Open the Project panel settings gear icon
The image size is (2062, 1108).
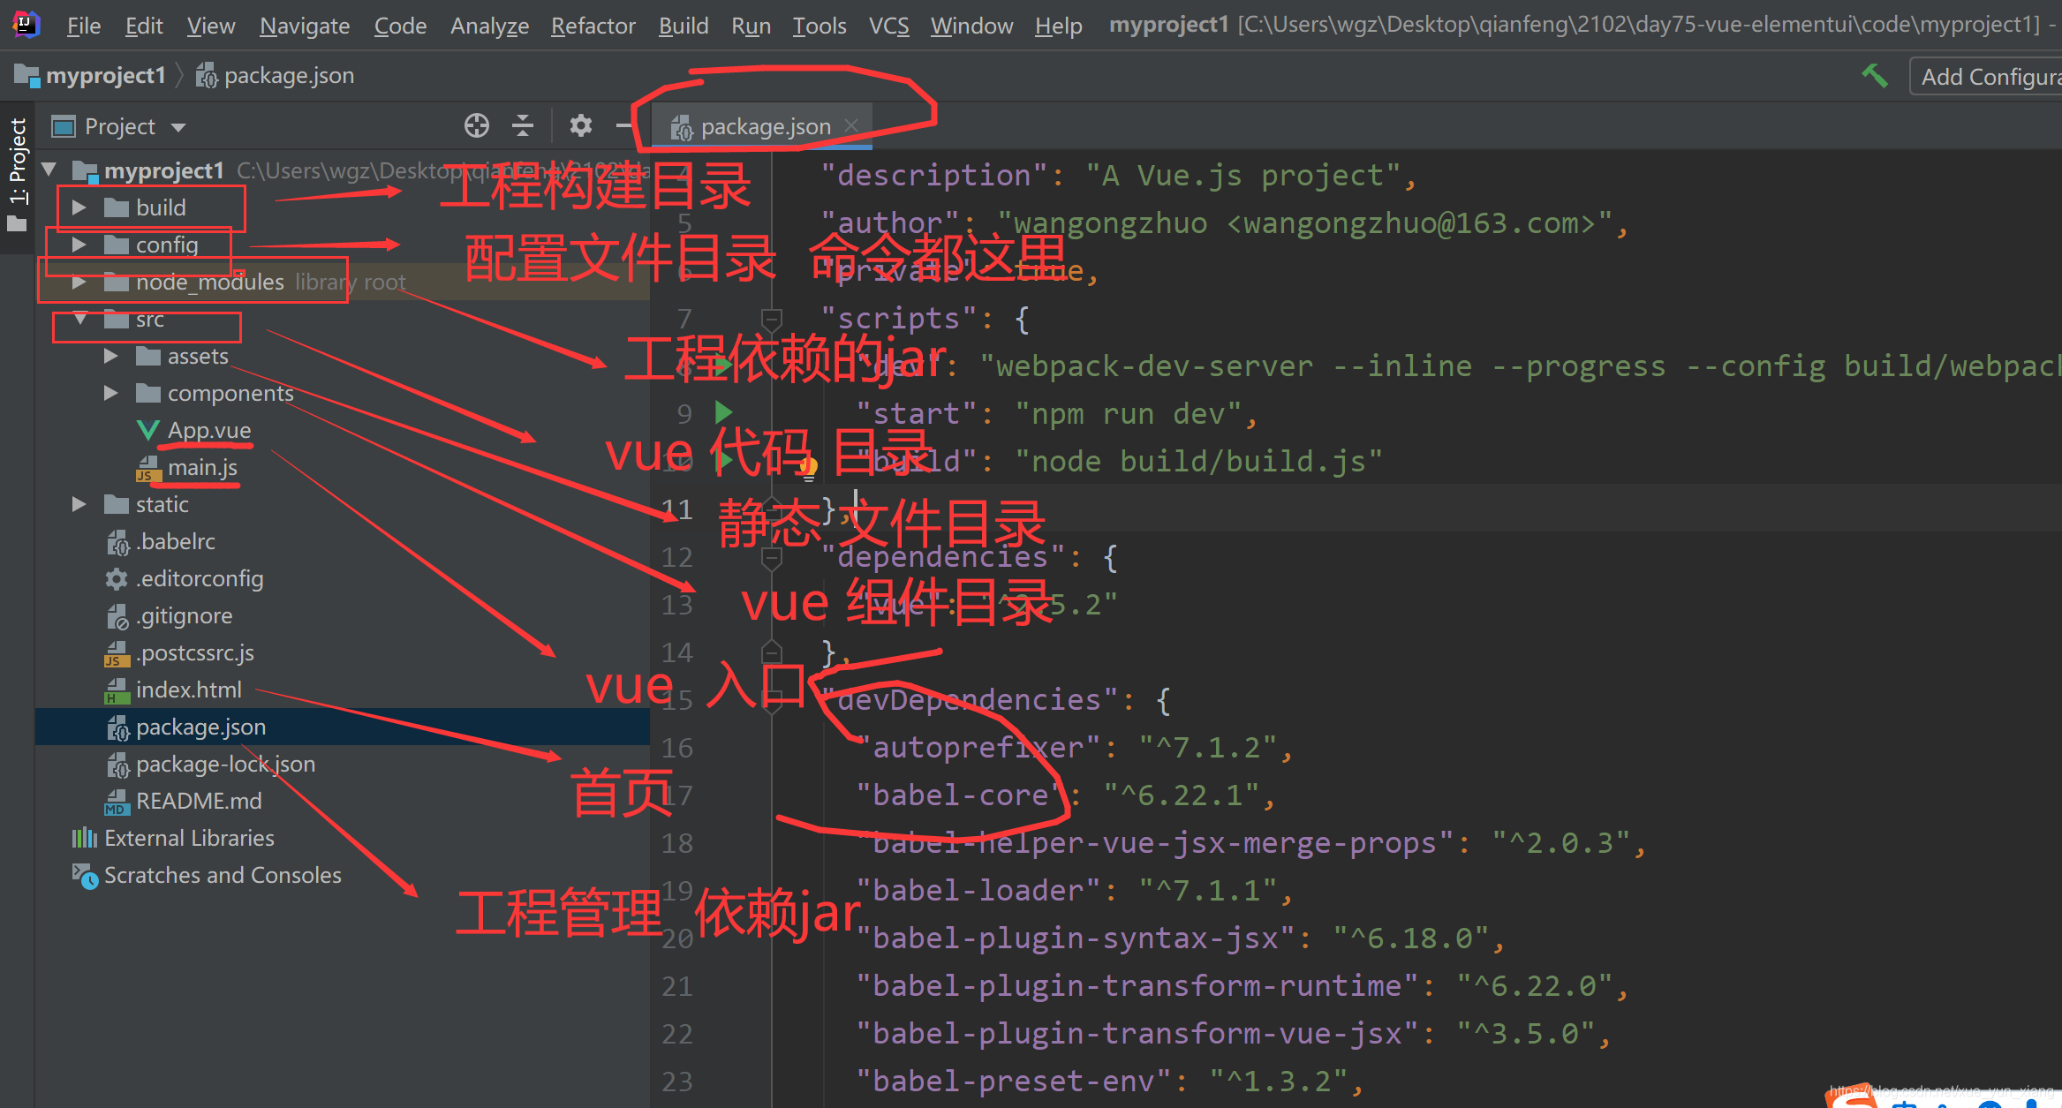pyautogui.click(x=580, y=125)
